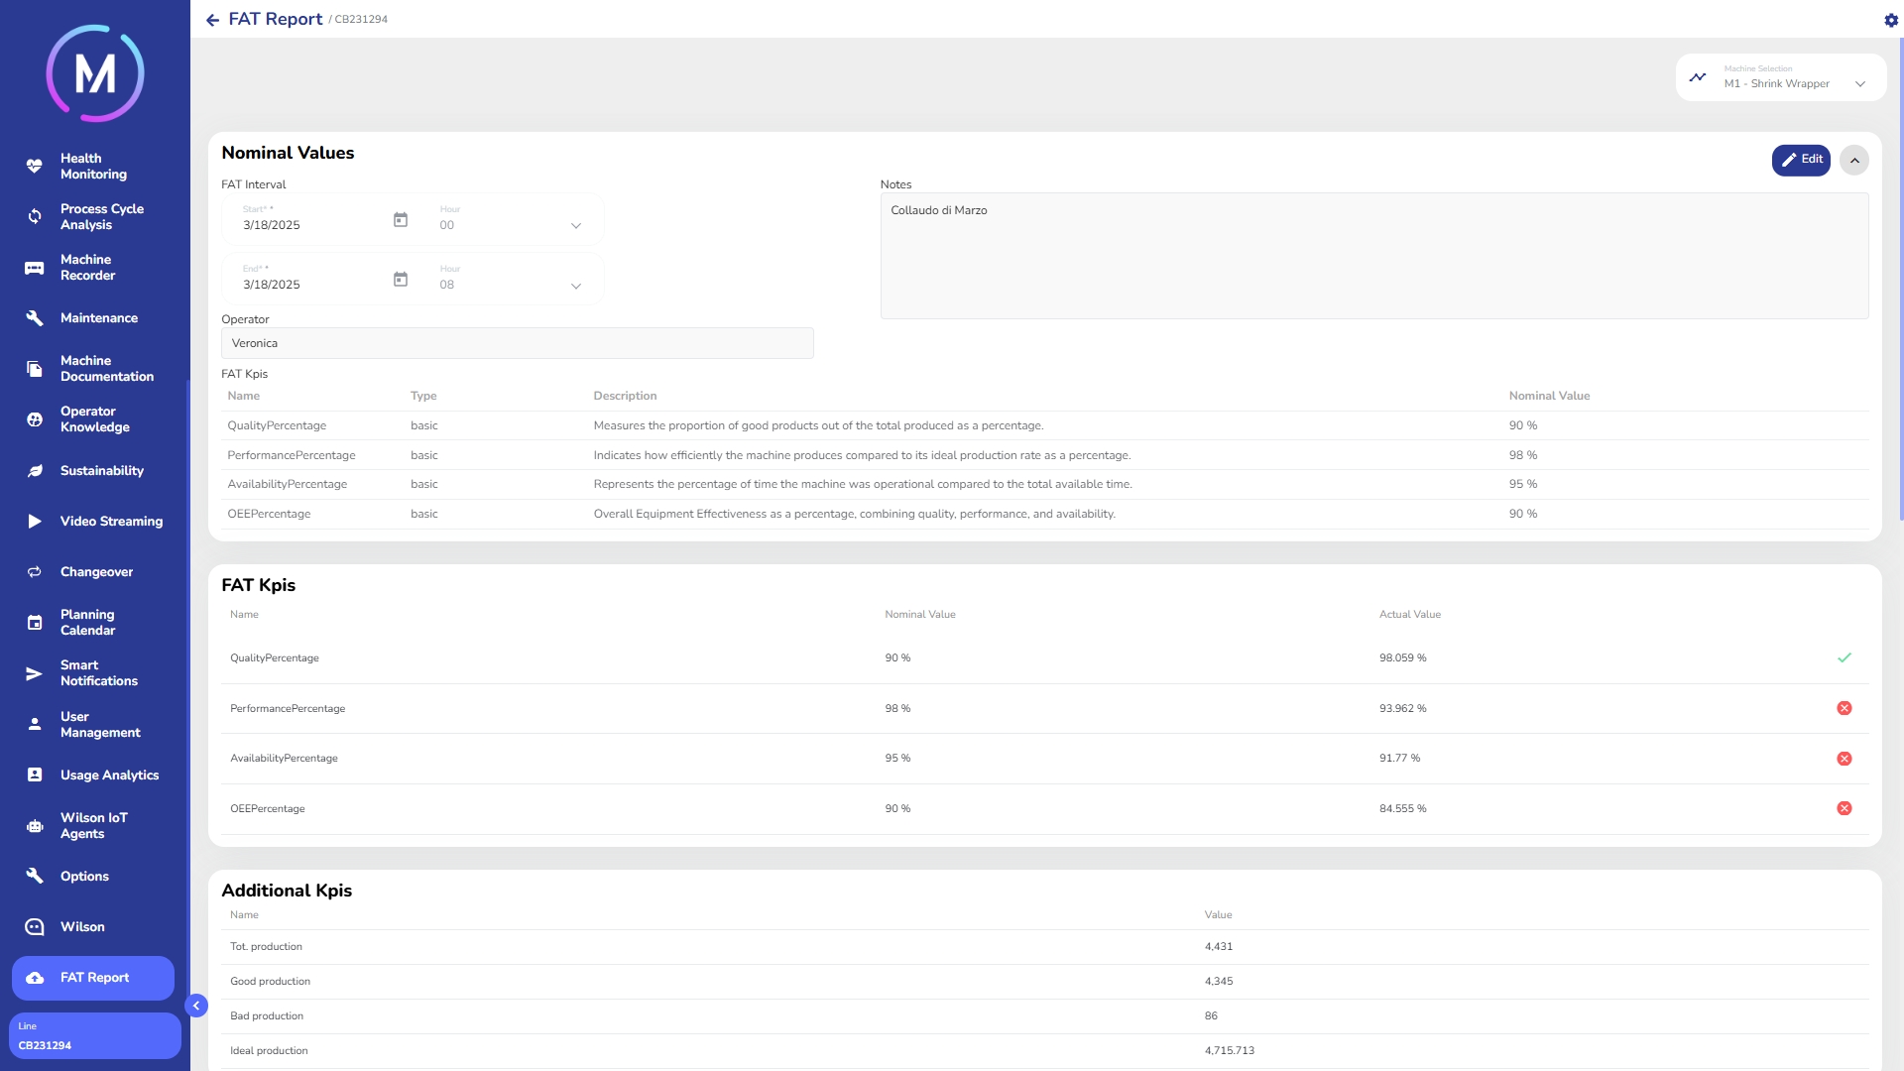Open the End date calendar picker icon
Image resolution: width=1904 pixels, height=1071 pixels.
click(x=401, y=280)
